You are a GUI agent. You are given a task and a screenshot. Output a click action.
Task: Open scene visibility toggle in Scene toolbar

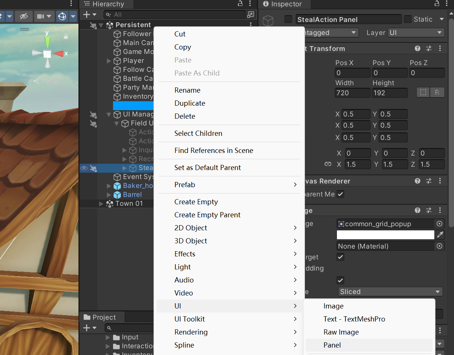coord(23,16)
